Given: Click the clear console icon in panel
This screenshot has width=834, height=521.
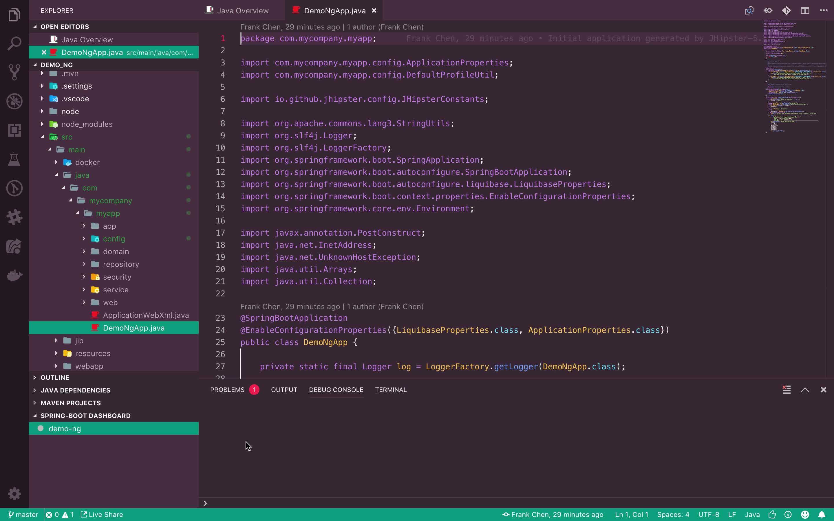Looking at the screenshot, I should click(787, 390).
